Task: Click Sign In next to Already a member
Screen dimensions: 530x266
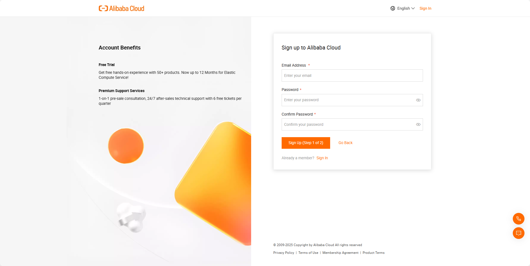Action: (x=322, y=158)
